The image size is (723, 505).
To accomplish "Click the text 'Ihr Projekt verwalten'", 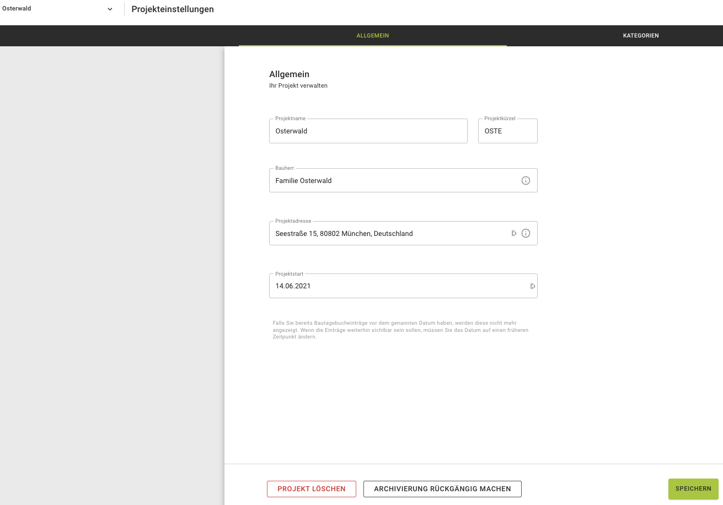I will [298, 86].
